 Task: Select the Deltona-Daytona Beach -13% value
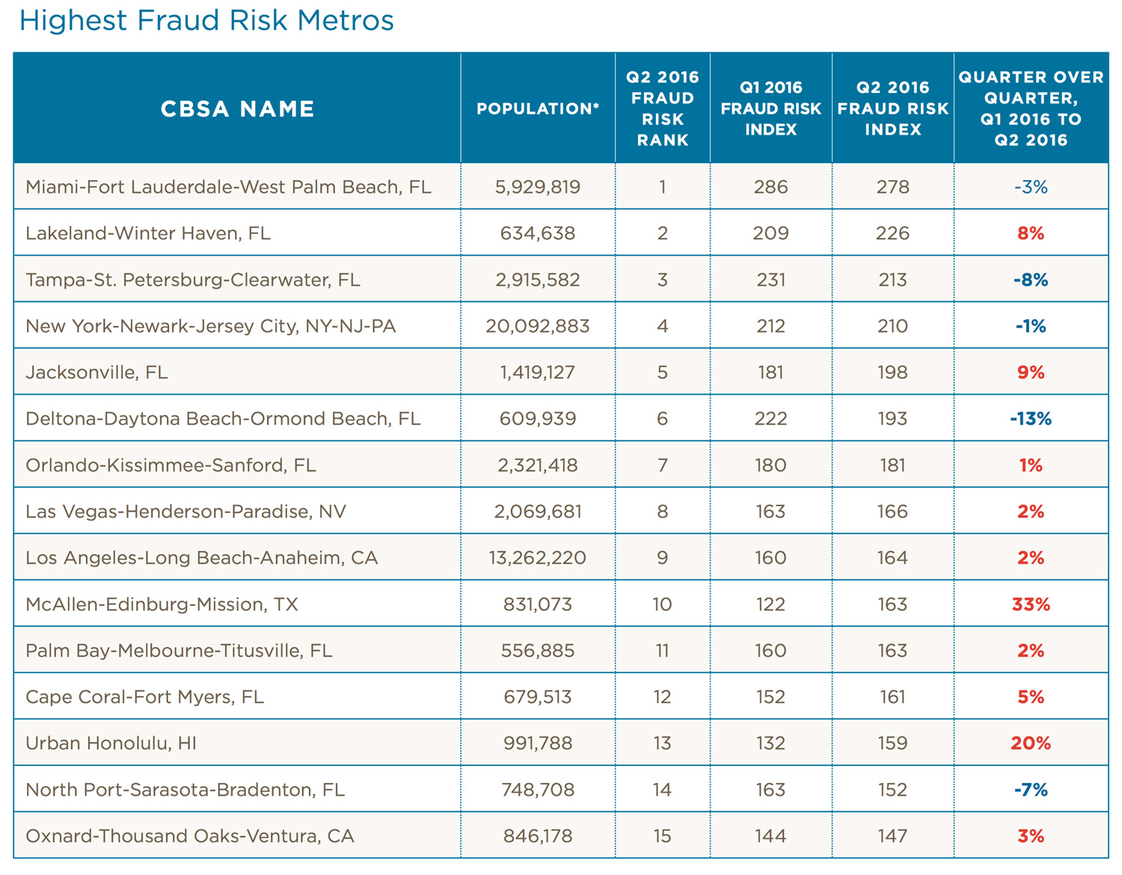pyautogui.click(x=1032, y=418)
